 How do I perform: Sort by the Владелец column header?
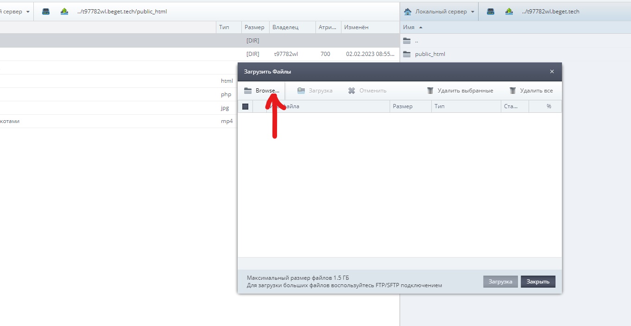(292, 27)
